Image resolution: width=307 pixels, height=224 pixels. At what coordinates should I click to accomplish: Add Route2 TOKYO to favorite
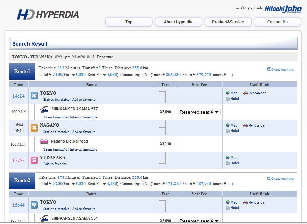[x=84, y=209]
